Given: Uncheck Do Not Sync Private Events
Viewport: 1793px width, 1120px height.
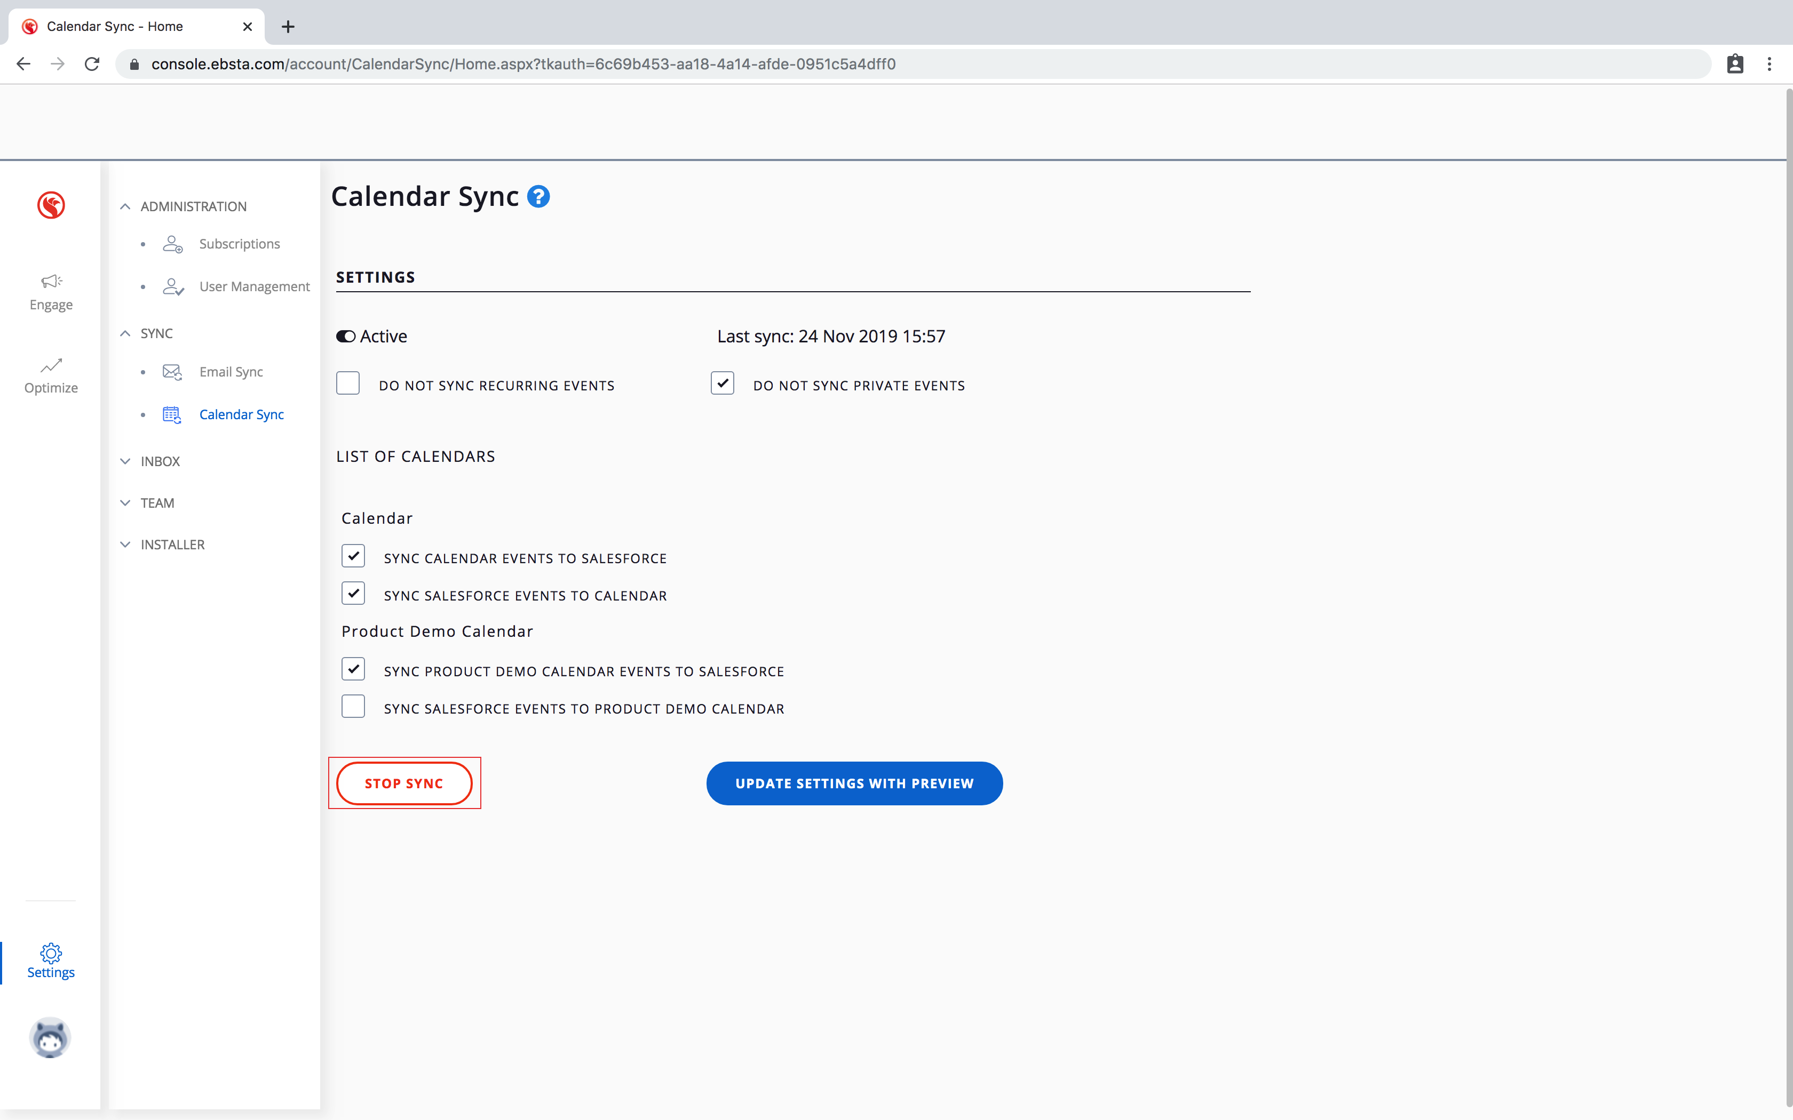Looking at the screenshot, I should [723, 383].
